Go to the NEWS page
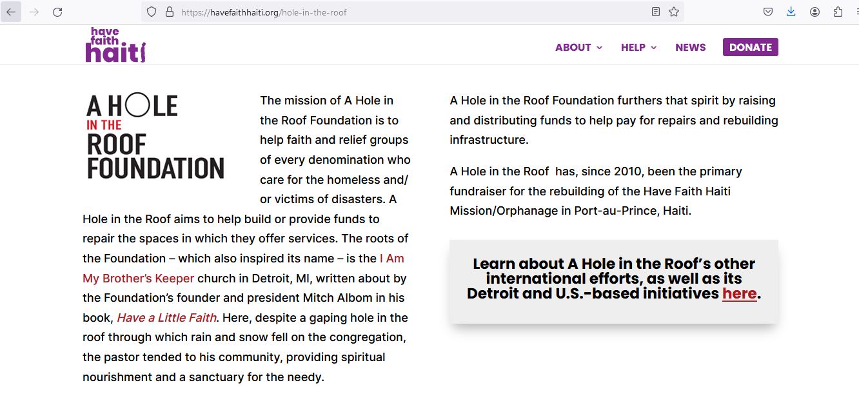The image size is (859, 412). (691, 47)
